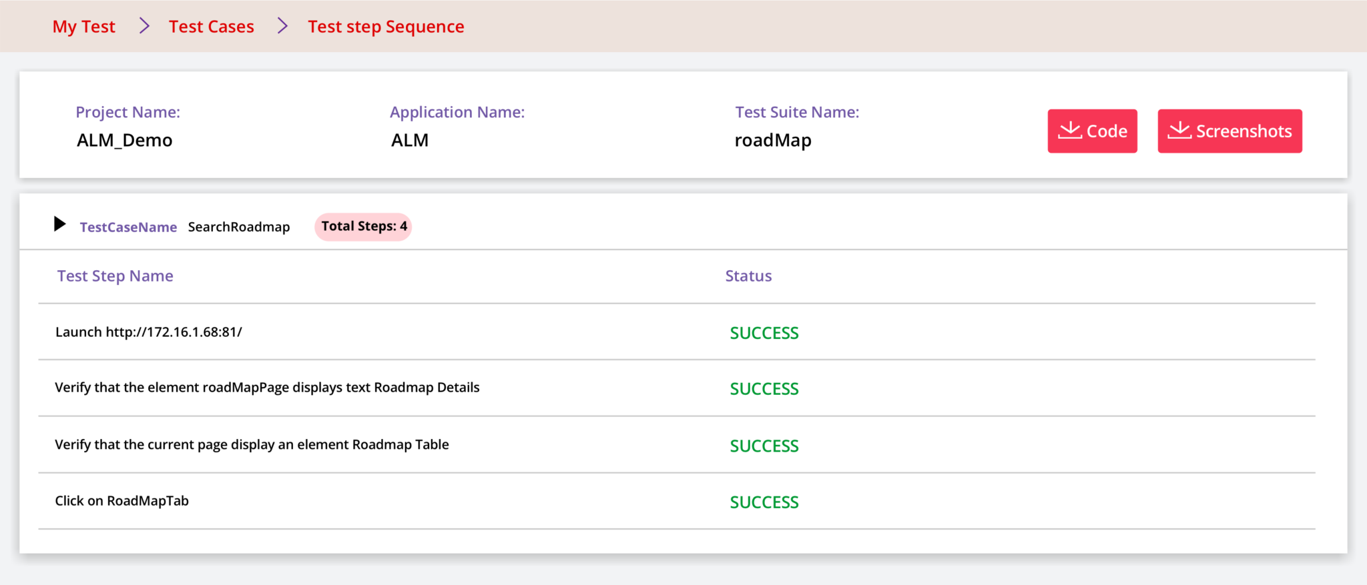Click the download icon on Code button
The height and width of the screenshot is (585, 1367).
pos(1070,130)
